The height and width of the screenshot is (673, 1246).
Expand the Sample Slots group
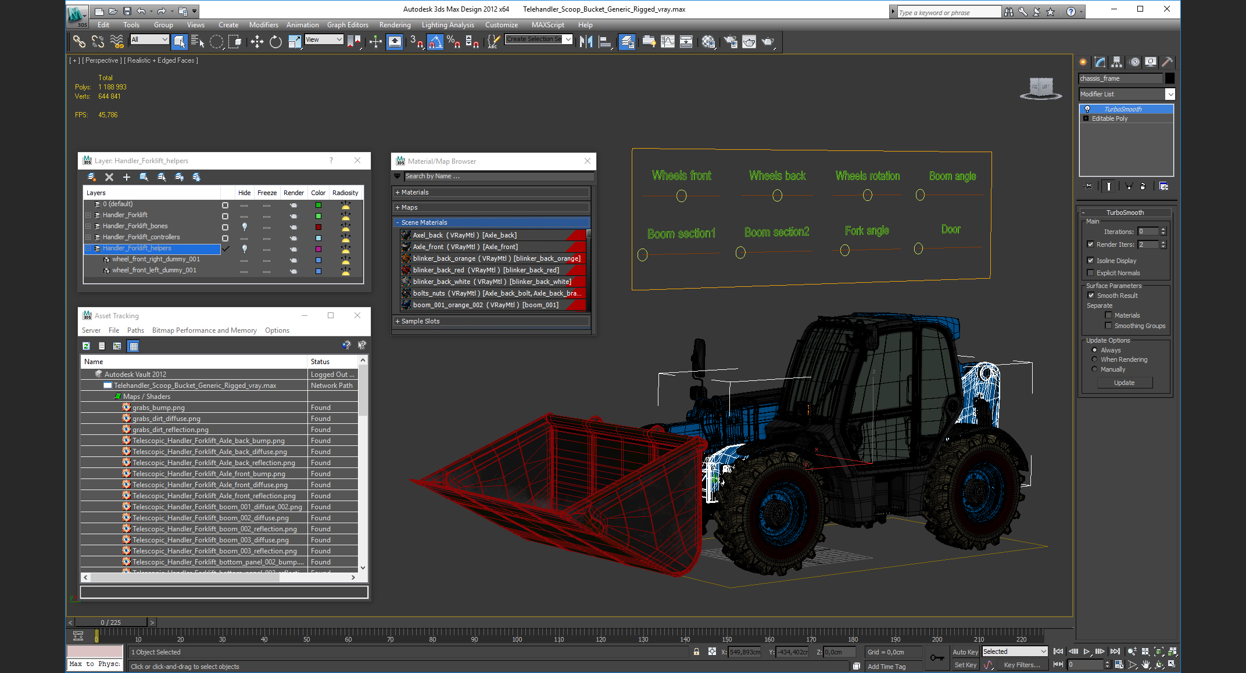[x=492, y=321]
